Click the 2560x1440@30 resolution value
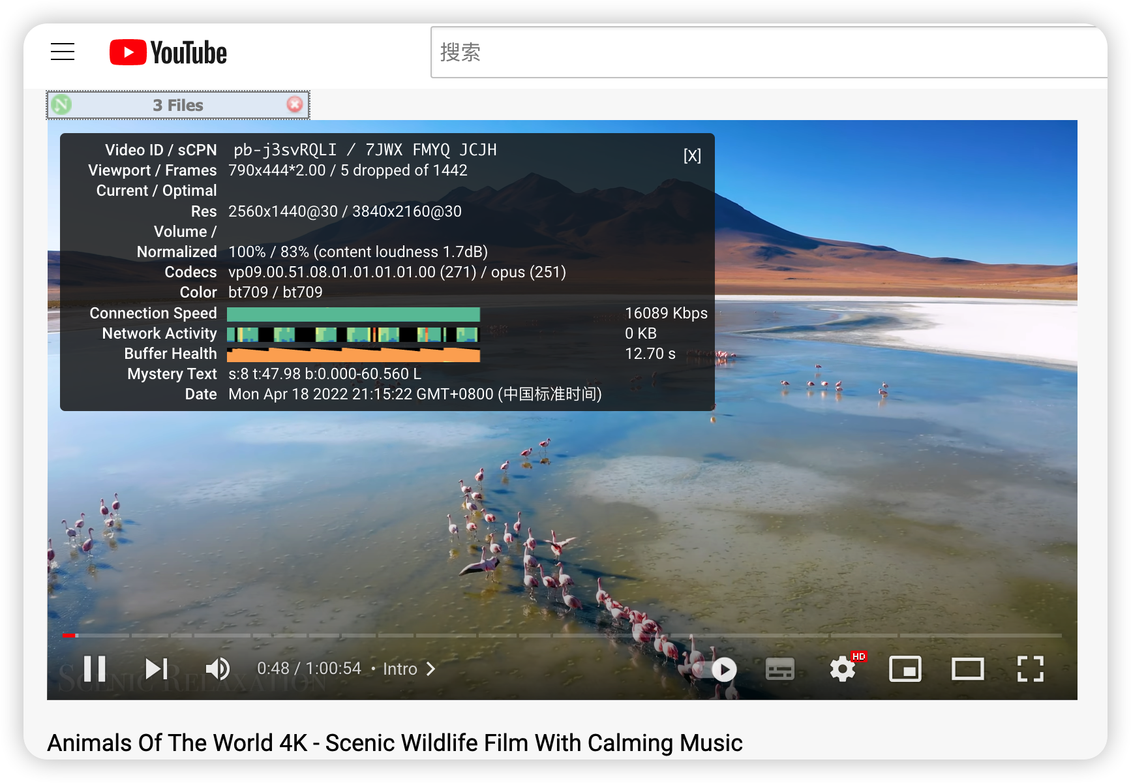This screenshot has height=783, width=1131. (x=283, y=211)
